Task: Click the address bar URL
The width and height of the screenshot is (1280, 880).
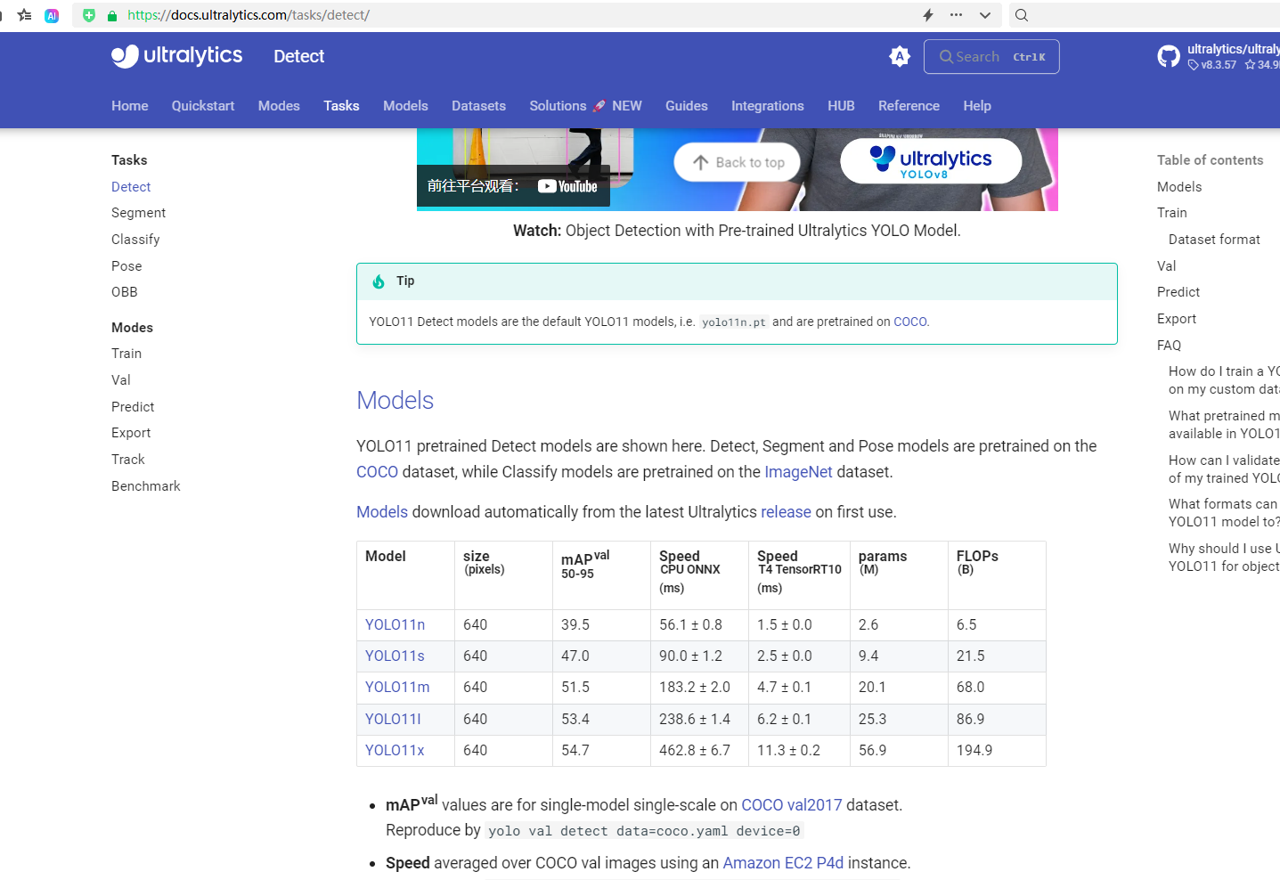Action: point(249,15)
